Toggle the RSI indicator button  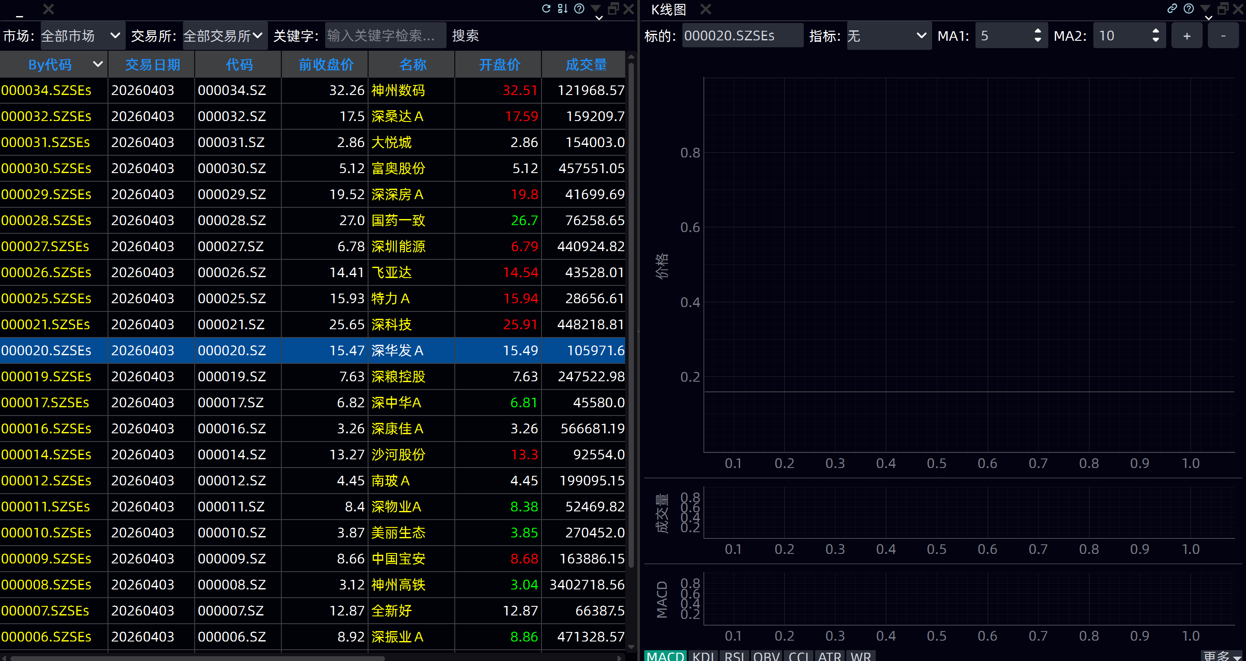coord(734,656)
